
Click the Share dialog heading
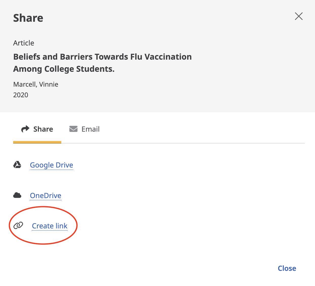coord(28,18)
